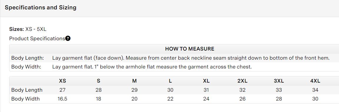339x112 pixels.
Task: Click the XS body width value 16.5
Action: pos(62,99)
